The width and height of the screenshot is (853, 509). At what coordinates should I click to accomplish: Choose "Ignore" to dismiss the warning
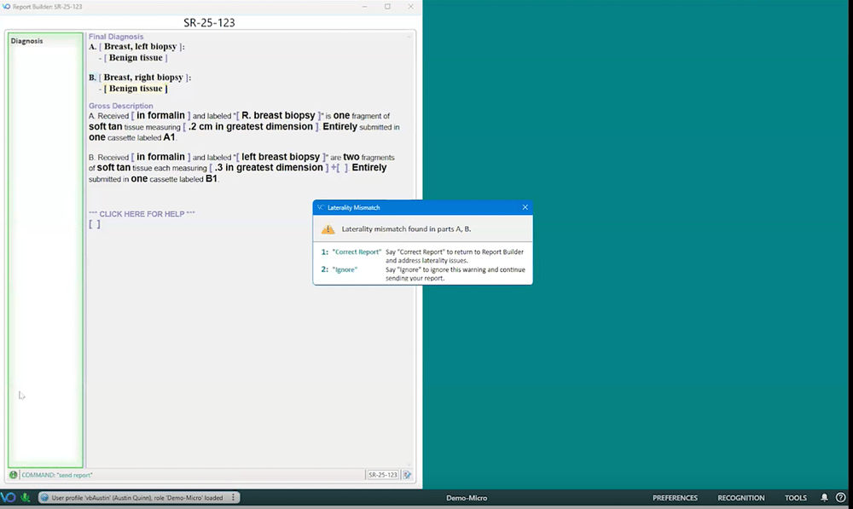pyautogui.click(x=344, y=269)
